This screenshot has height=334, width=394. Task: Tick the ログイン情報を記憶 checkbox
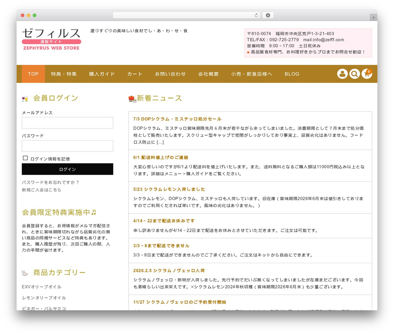coord(26,158)
